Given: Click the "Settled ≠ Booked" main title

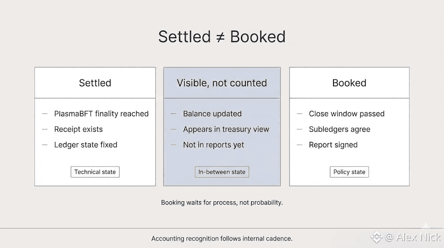Looking at the screenshot, I should [x=222, y=37].
